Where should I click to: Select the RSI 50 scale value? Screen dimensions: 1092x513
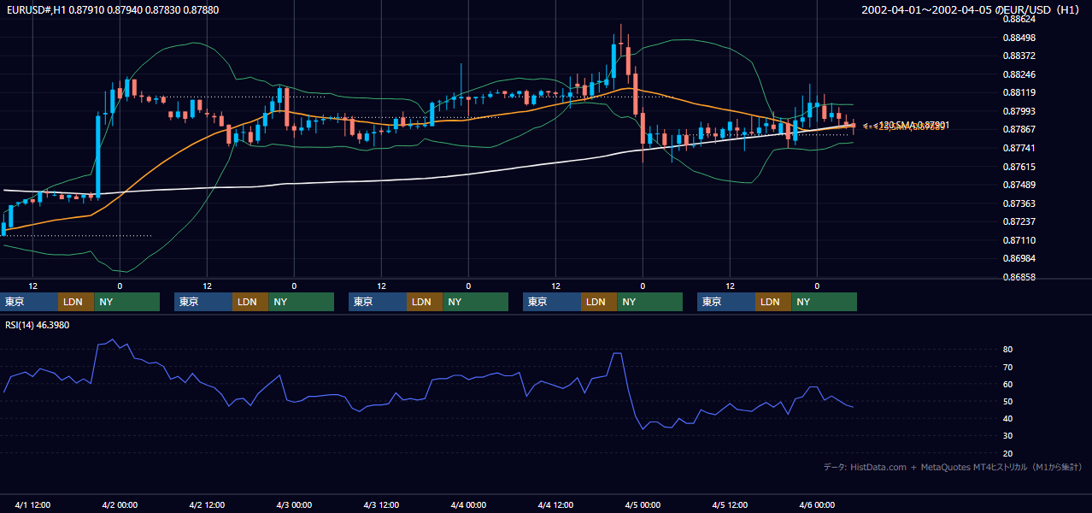1008,401
